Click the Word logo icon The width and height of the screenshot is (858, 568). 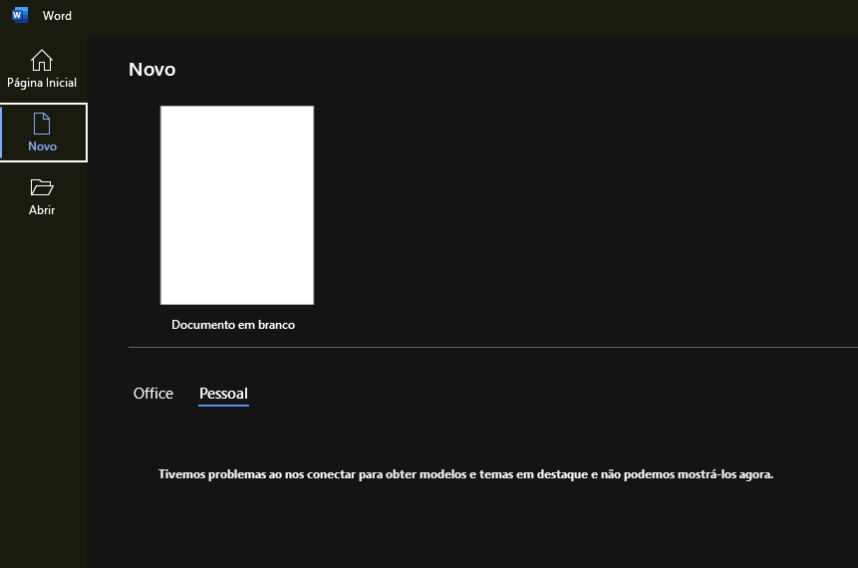(x=20, y=15)
